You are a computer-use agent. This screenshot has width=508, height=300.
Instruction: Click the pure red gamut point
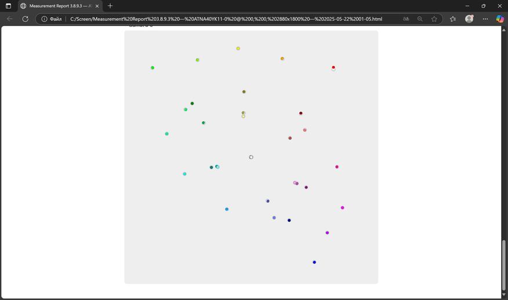tap(333, 67)
